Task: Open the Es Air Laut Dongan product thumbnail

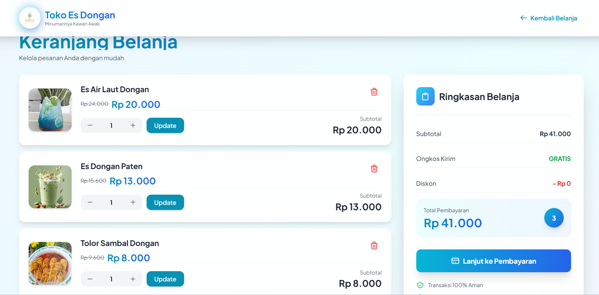Action: [50, 110]
